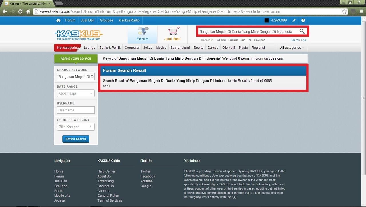The width and height of the screenshot is (366, 207).
Task: Open footer Facebook link
Action: pyautogui.click(x=148, y=176)
